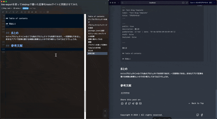Open Facebook icon in page footer

point(202,115)
